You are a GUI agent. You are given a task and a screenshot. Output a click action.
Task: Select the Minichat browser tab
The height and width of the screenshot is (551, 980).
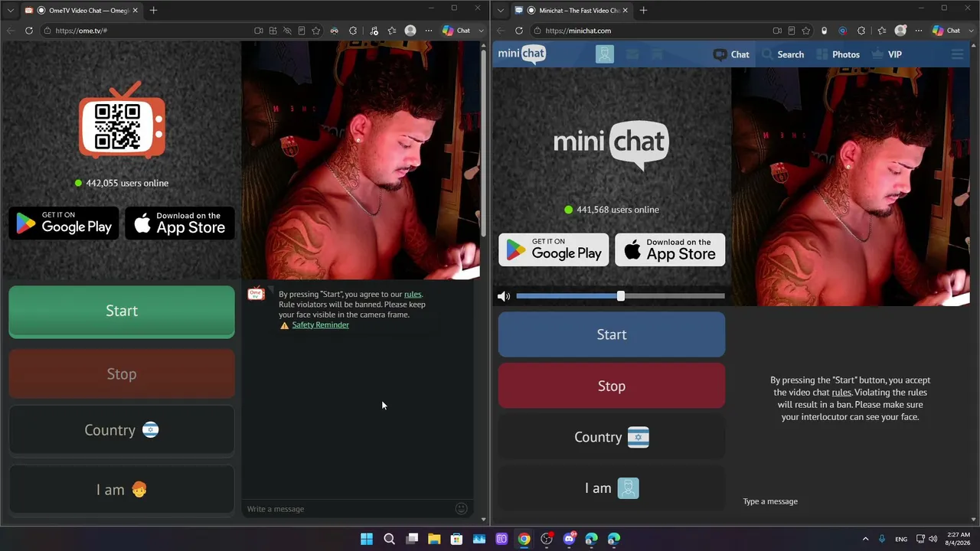coord(572,10)
